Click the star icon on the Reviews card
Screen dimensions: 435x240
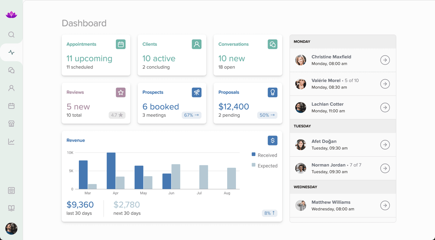121,92
